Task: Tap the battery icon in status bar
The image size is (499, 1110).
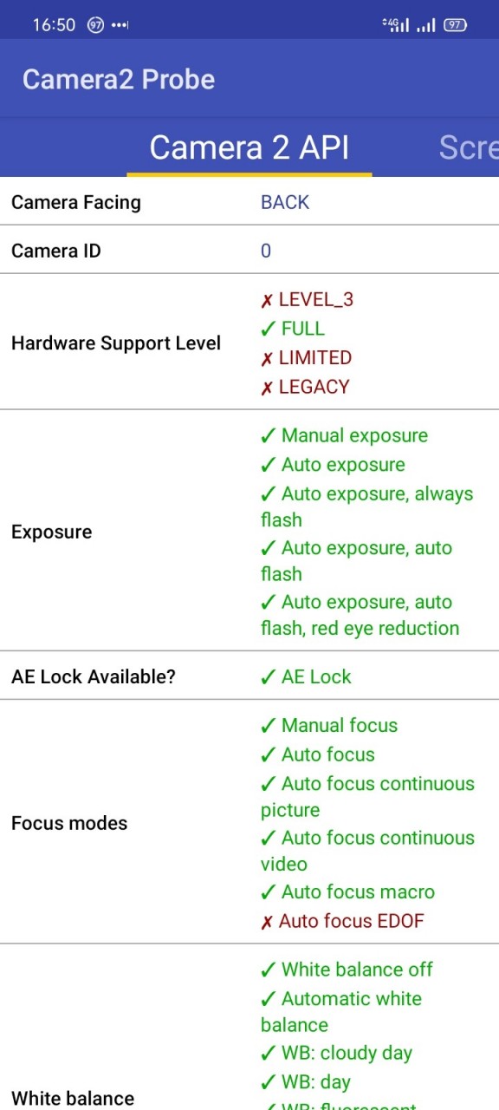Action: tap(455, 25)
